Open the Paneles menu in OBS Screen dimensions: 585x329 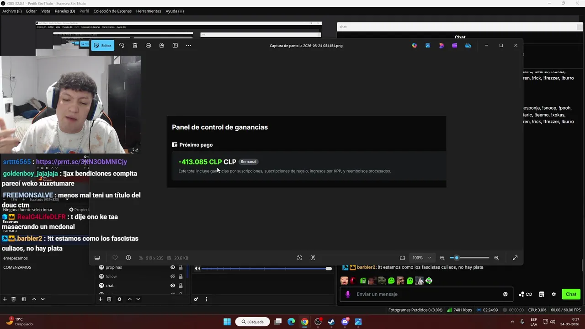pyautogui.click(x=65, y=11)
